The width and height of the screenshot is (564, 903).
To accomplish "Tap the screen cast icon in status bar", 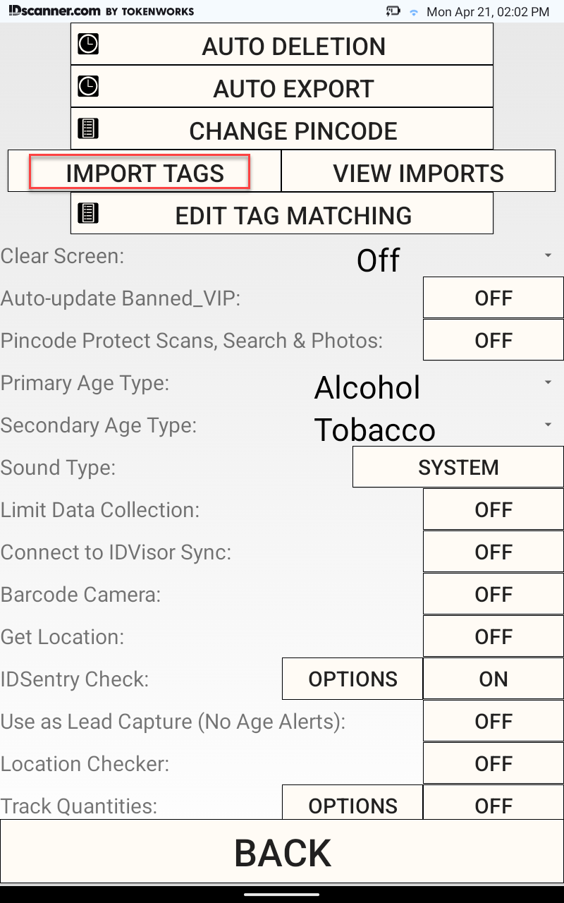I will (393, 11).
